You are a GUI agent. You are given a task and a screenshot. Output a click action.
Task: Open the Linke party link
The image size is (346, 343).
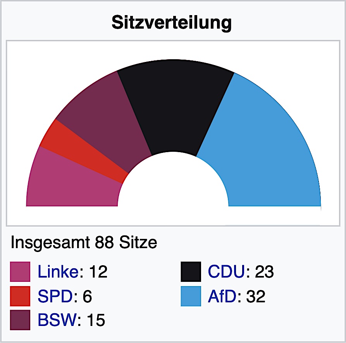pyautogui.click(x=59, y=272)
